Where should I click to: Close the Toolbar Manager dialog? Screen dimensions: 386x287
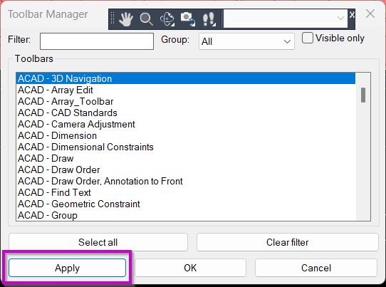(370, 14)
